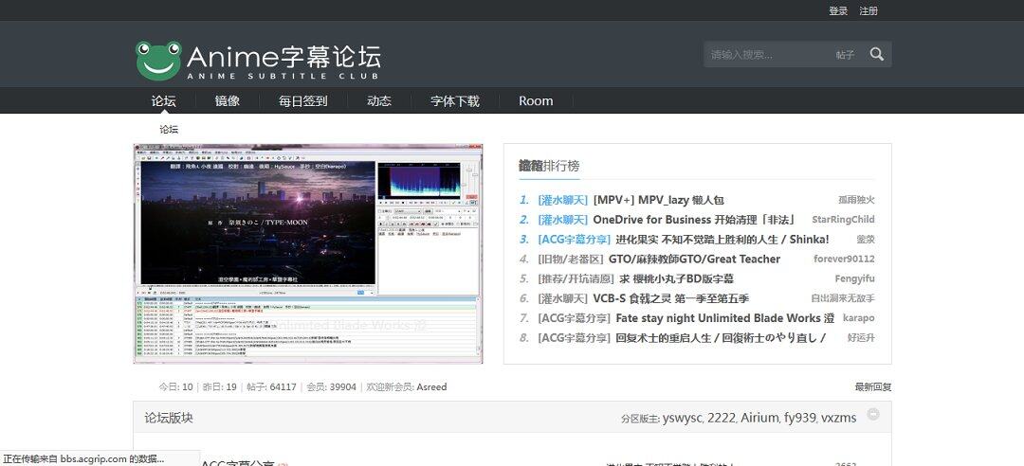The image size is (1024, 466).
Task: Focus the 请输入搜索 search field
Action: (x=767, y=55)
